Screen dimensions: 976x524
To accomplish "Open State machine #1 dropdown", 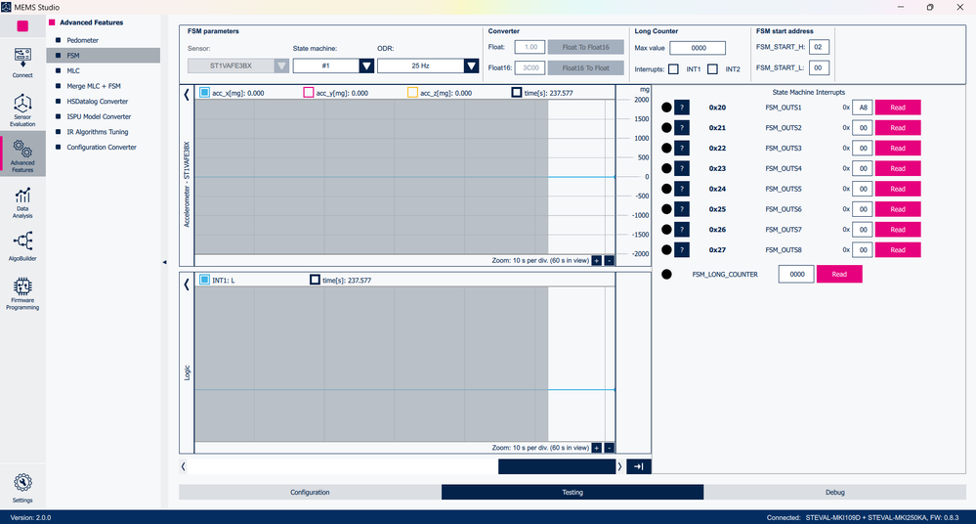I will [333, 65].
